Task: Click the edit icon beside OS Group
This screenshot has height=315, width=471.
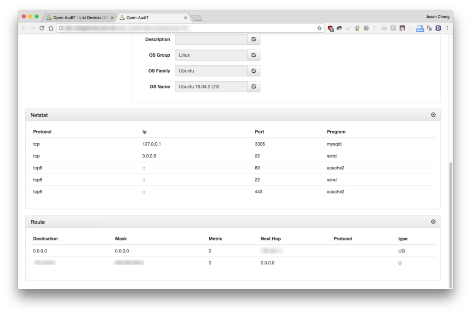Action: [x=254, y=55]
